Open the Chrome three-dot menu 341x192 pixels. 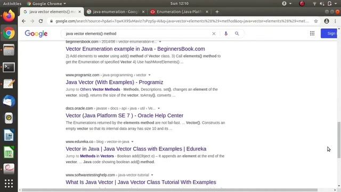click(x=335, y=21)
